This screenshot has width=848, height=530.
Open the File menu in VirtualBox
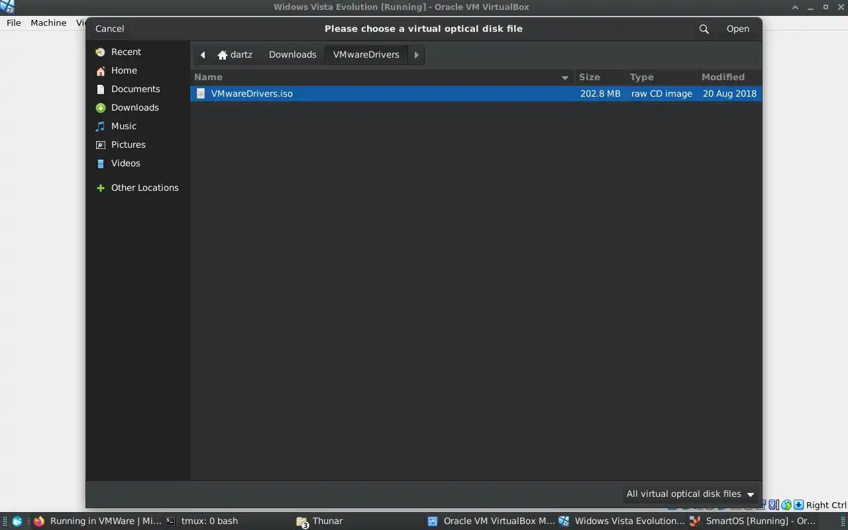tap(14, 23)
